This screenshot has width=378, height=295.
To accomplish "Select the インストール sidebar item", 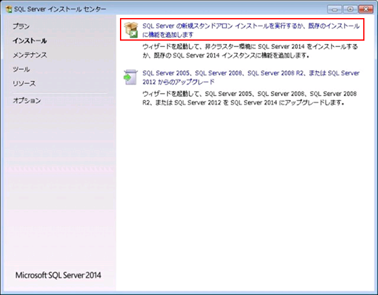I will coord(30,41).
